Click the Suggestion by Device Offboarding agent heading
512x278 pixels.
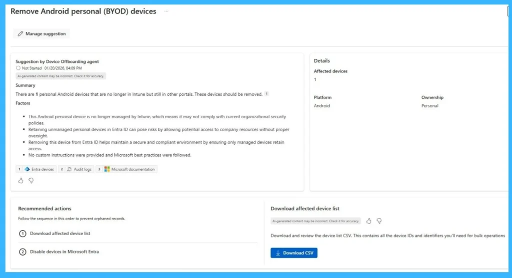[57, 61]
